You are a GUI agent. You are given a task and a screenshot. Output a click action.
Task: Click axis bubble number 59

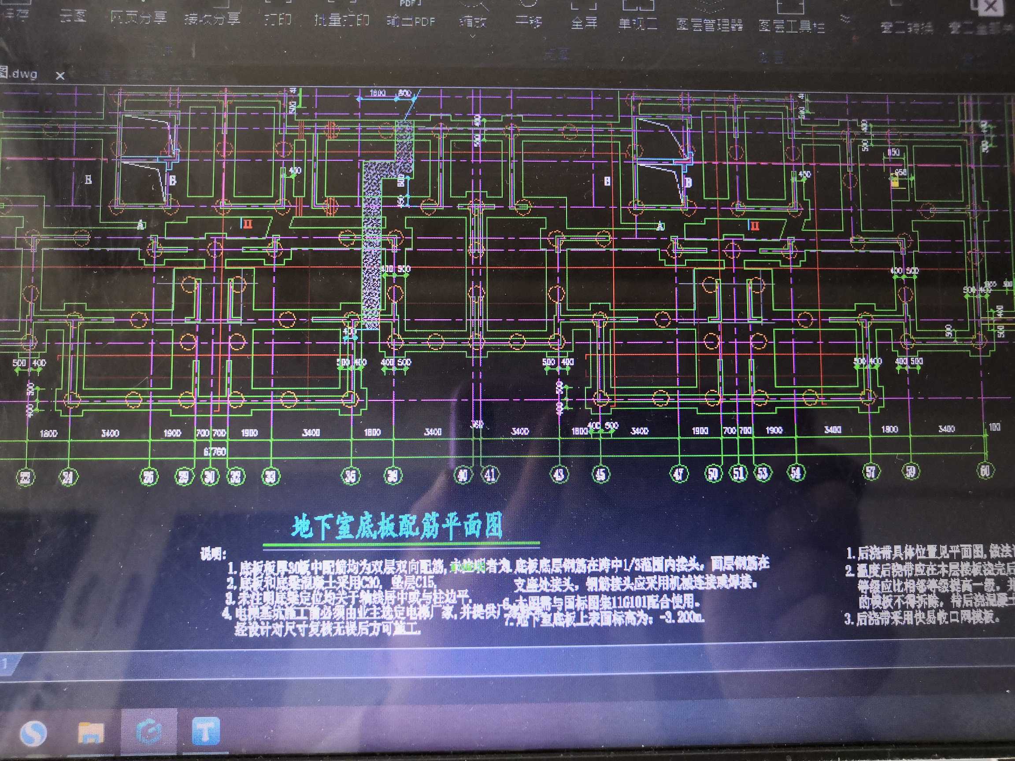911,471
